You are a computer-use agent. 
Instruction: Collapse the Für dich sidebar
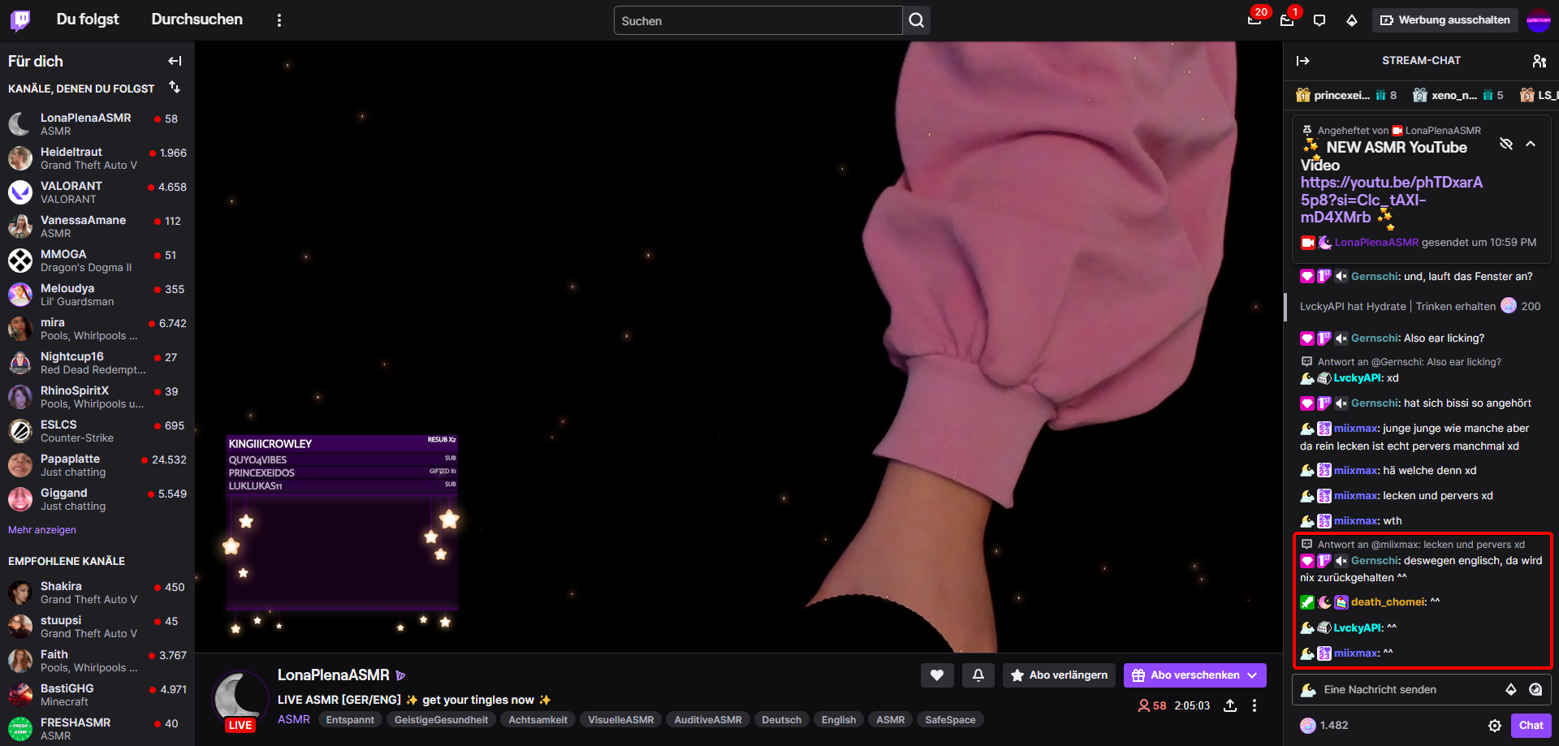click(x=175, y=61)
